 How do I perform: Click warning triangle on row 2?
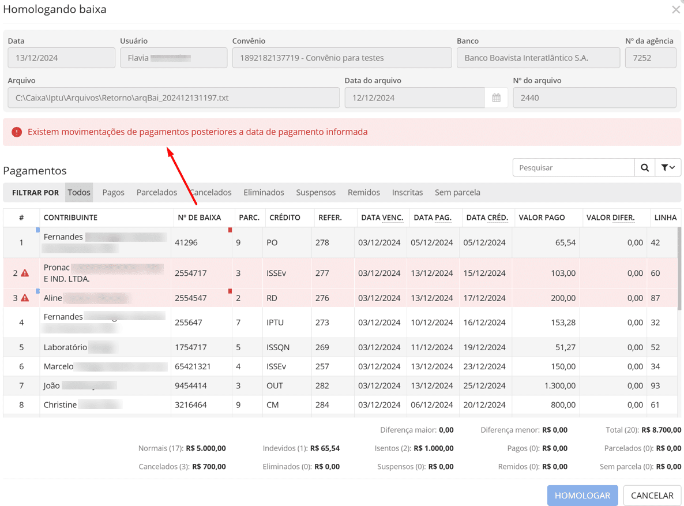click(x=25, y=273)
